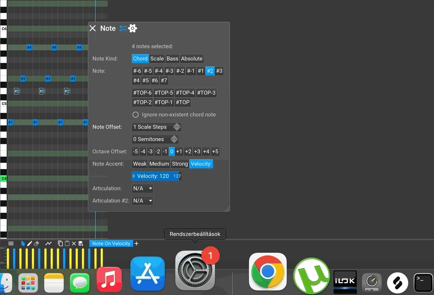Set Note Accent to Strong
Viewport: 434px width, 295px height.
[180, 164]
